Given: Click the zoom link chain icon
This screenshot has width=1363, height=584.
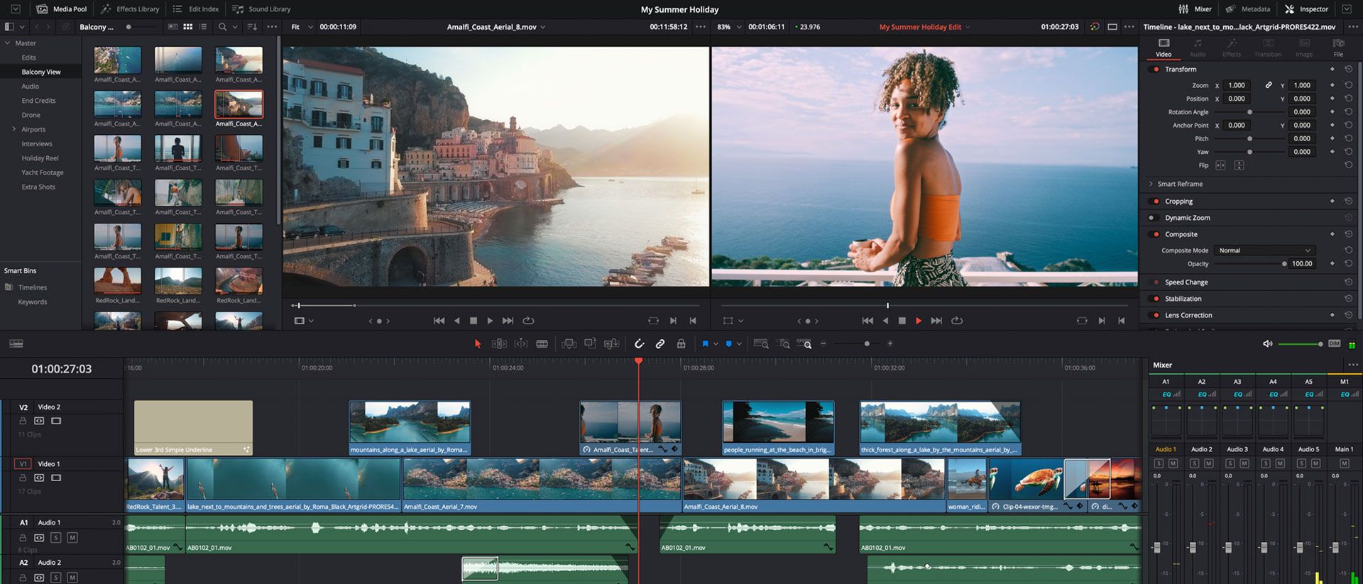Looking at the screenshot, I should [1269, 85].
